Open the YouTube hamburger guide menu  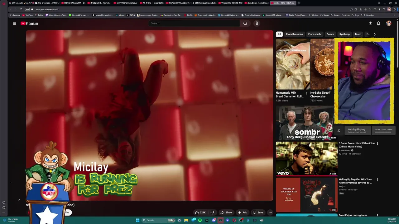point(14,23)
